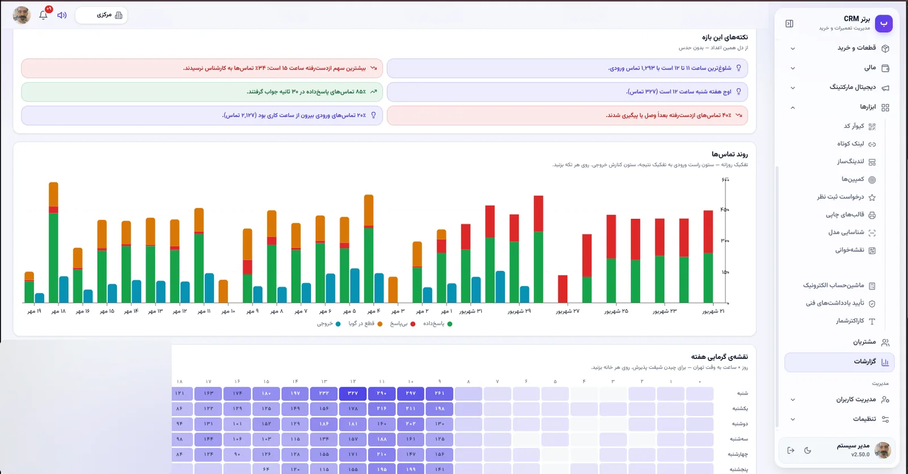Click the insight card starting with "اوج هفته شنبه"
The image size is (908, 474).
point(567,92)
